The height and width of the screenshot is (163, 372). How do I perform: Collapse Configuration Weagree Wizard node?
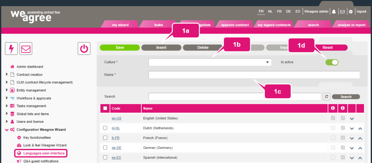pos(7,130)
